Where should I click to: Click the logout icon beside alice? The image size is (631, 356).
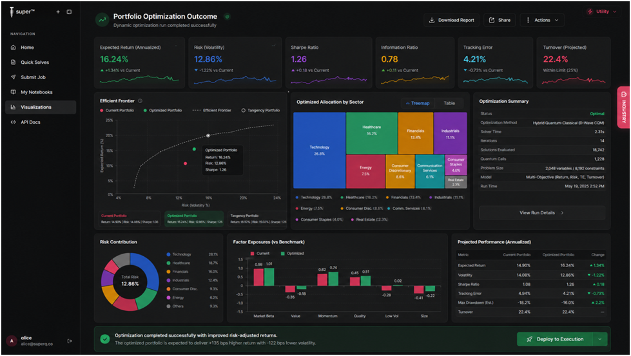70,341
